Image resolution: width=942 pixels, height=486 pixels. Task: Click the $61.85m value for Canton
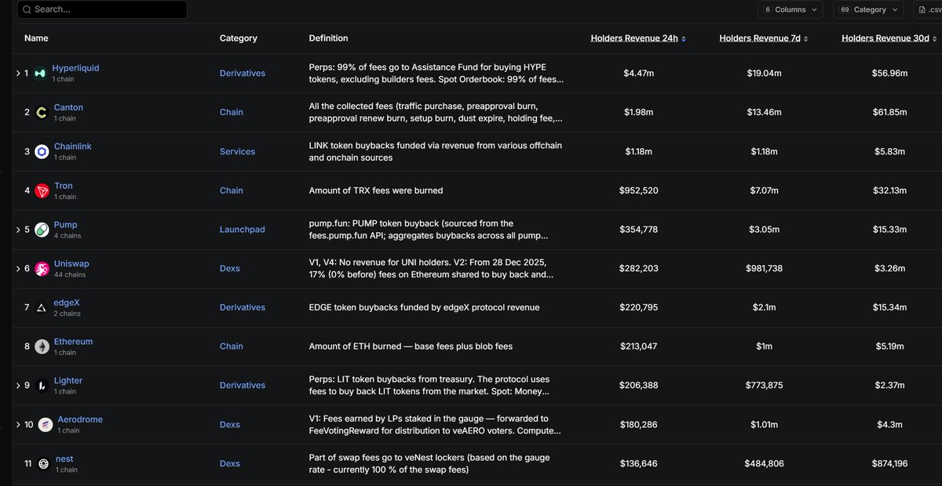891,112
